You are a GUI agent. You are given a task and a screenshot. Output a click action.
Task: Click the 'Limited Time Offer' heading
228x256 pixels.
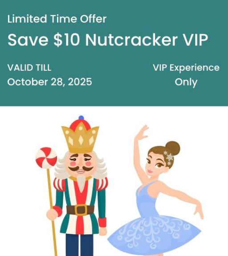57,19
